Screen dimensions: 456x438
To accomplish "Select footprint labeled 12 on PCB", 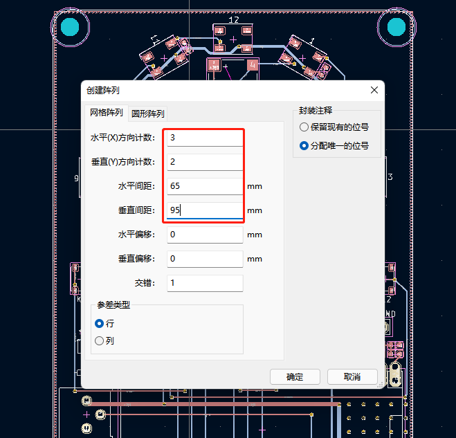I will point(233,39).
